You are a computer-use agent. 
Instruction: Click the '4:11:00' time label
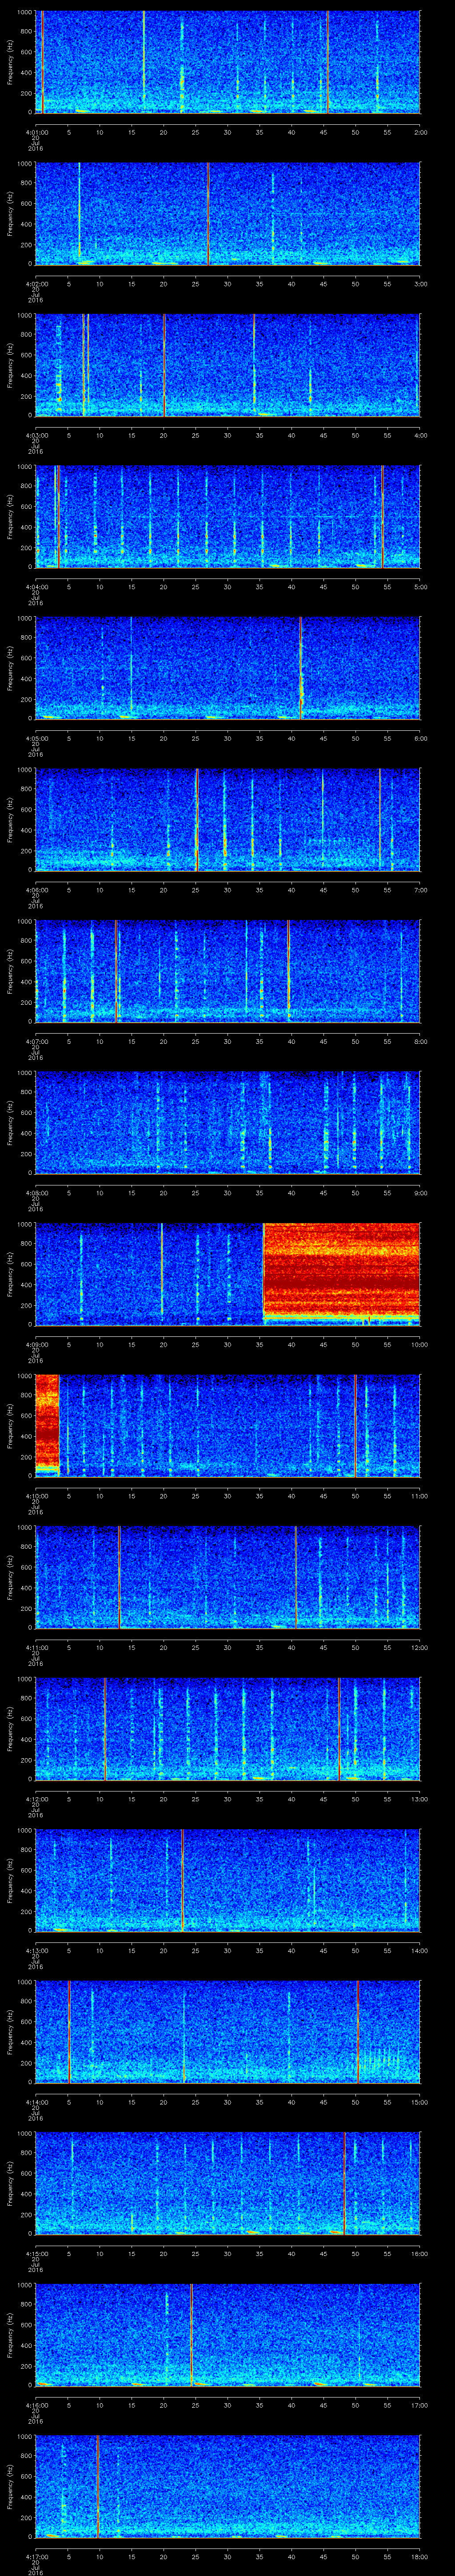coord(36,1647)
